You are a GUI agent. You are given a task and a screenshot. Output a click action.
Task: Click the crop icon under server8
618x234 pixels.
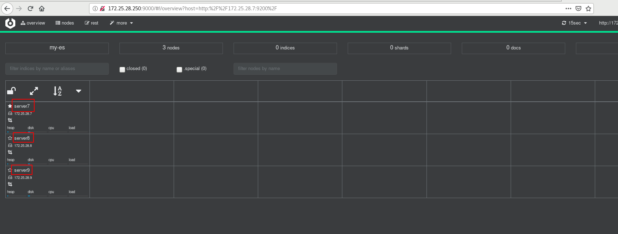click(x=10, y=152)
